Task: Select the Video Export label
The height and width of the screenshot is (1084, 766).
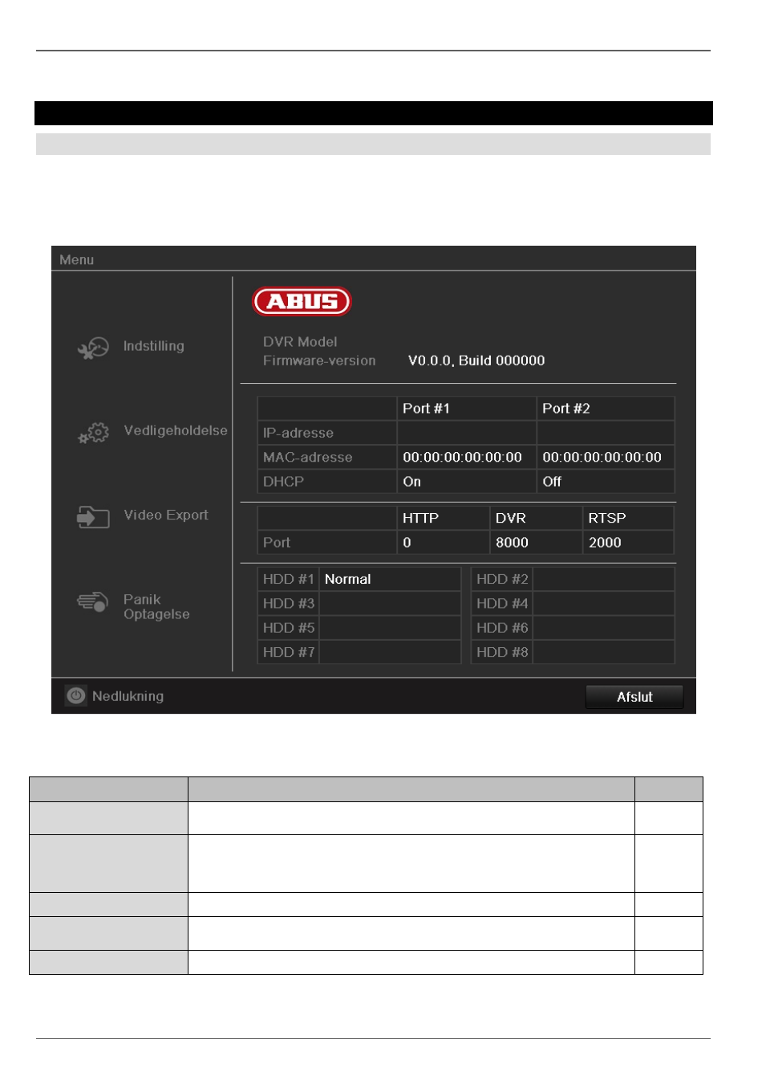Action: (x=166, y=515)
